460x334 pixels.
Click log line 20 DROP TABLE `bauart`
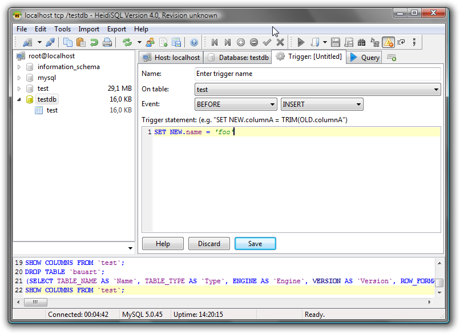pos(64,272)
